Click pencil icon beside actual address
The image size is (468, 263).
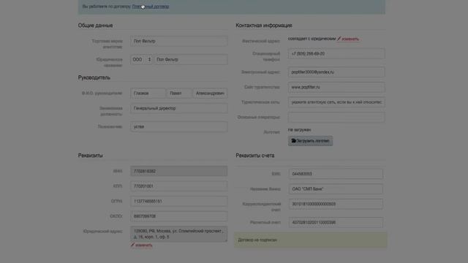pos(339,39)
